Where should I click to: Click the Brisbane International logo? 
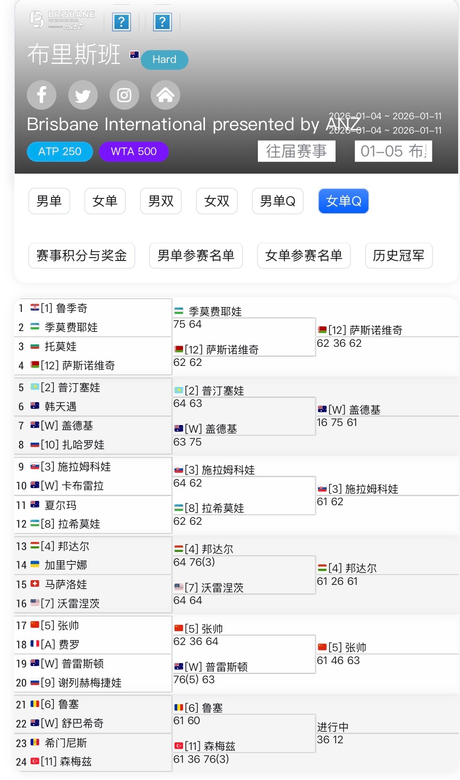62,20
